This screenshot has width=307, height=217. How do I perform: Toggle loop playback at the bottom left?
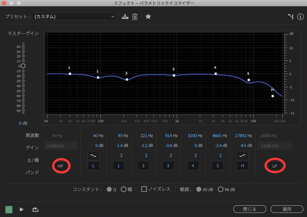pos(35,209)
